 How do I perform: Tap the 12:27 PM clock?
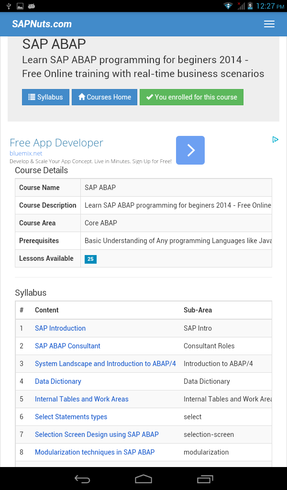coord(270,6)
